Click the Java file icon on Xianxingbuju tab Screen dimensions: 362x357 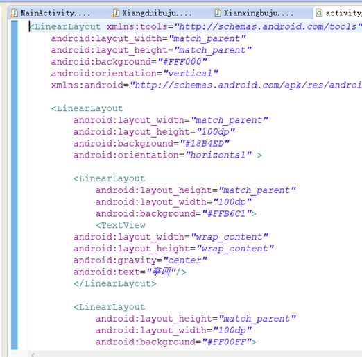click(x=218, y=13)
